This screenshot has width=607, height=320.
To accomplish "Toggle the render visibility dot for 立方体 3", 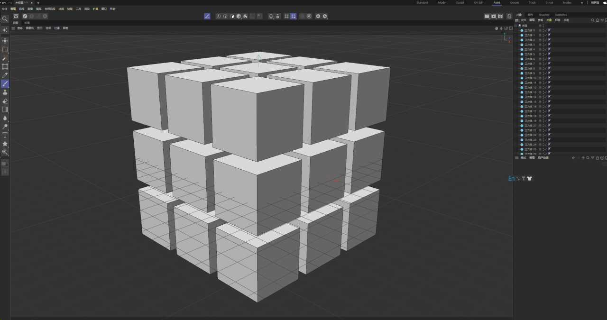I will (x=543, y=46).
